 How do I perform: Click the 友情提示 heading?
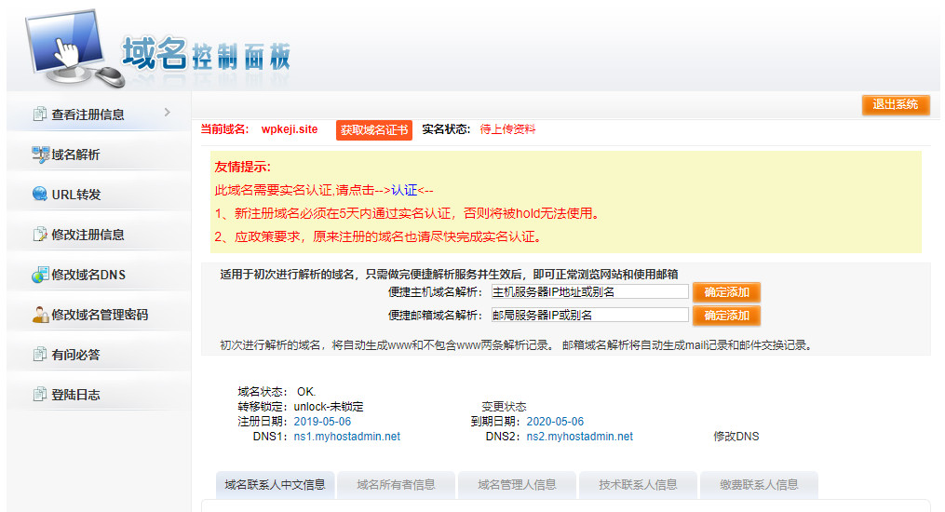pyautogui.click(x=243, y=167)
